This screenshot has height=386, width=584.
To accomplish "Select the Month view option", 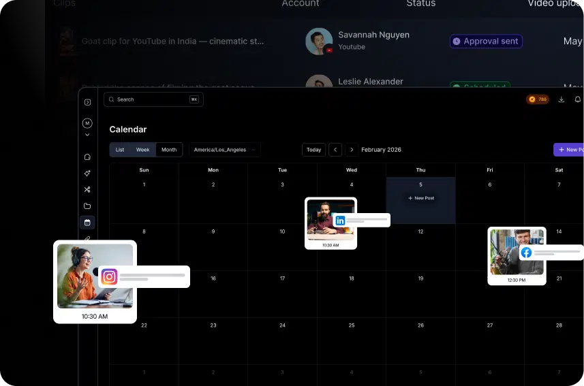I will click(169, 150).
